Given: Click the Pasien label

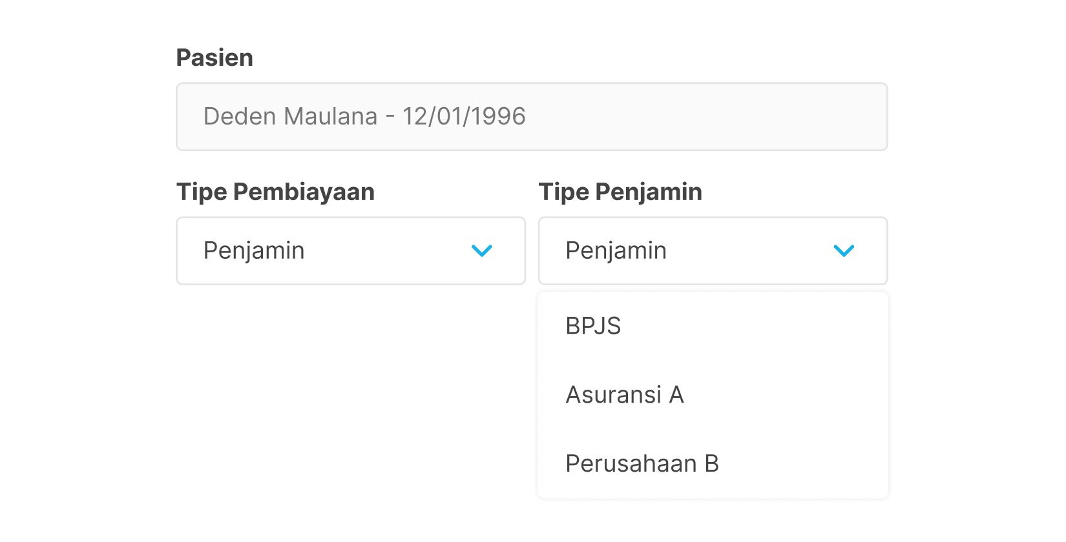Looking at the screenshot, I should [214, 57].
